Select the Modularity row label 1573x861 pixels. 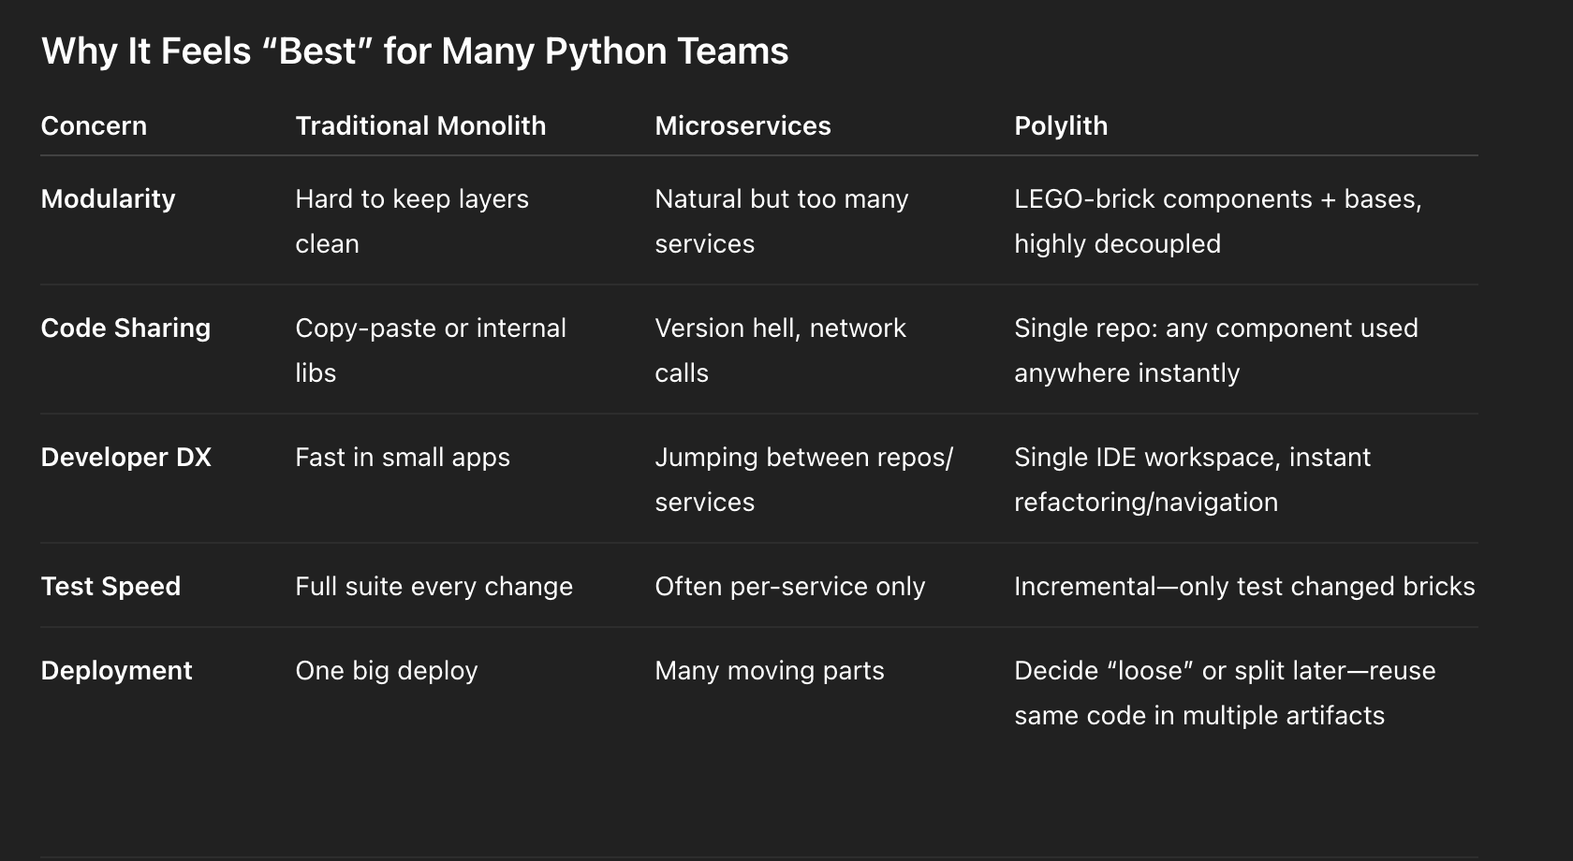point(108,199)
